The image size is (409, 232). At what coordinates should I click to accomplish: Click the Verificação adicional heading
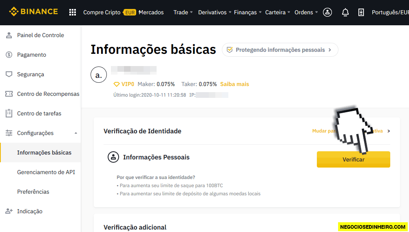(135, 227)
